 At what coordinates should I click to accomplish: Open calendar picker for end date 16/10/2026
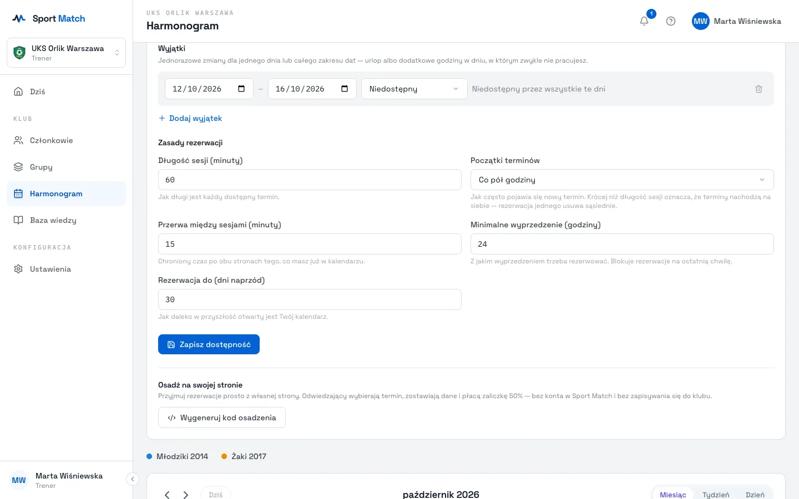(345, 89)
